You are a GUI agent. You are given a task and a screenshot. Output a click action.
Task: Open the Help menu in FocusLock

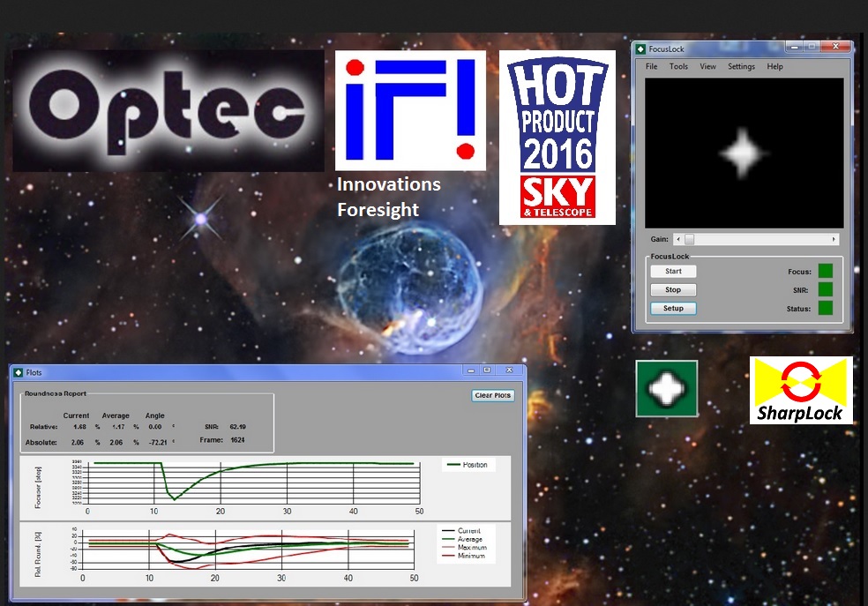(774, 66)
